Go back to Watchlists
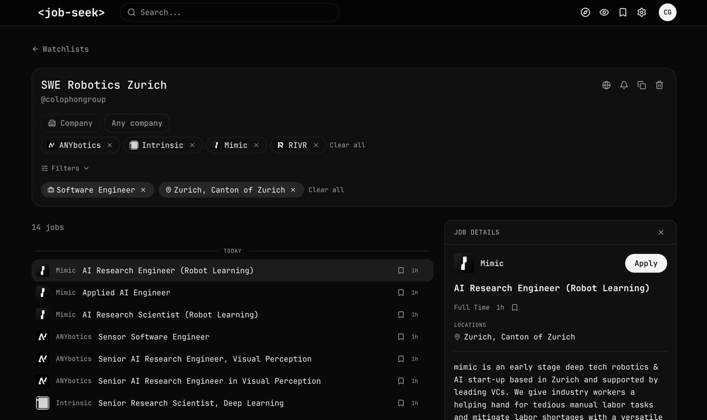707x420 pixels. point(60,49)
